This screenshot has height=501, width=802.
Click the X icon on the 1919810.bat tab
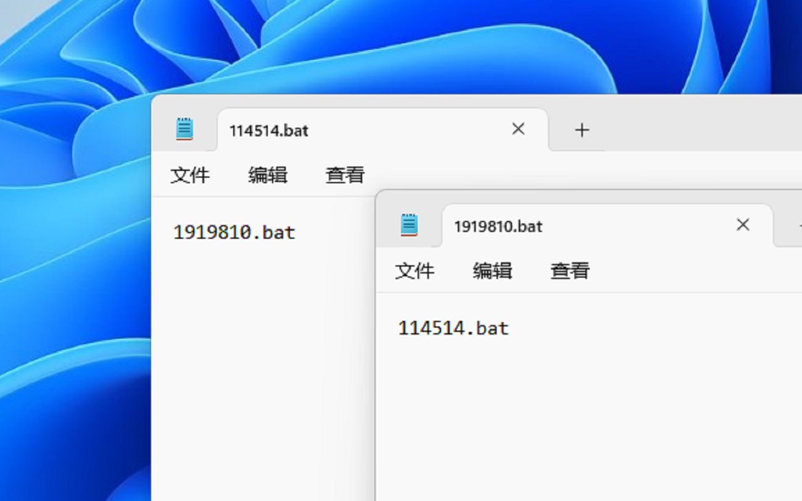point(743,225)
